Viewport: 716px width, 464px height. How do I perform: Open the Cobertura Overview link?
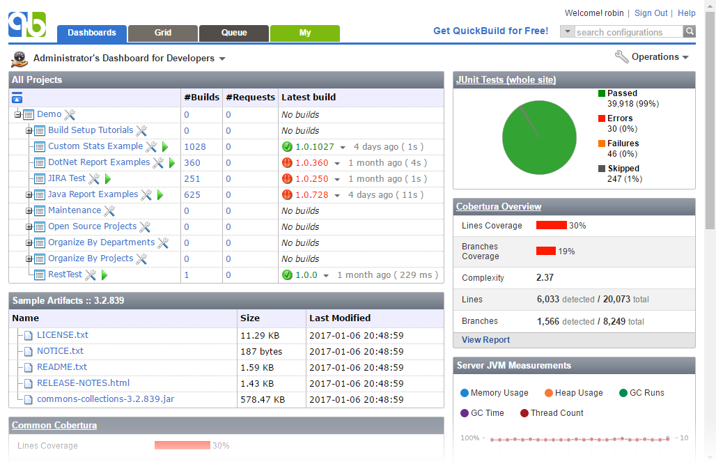coord(499,206)
